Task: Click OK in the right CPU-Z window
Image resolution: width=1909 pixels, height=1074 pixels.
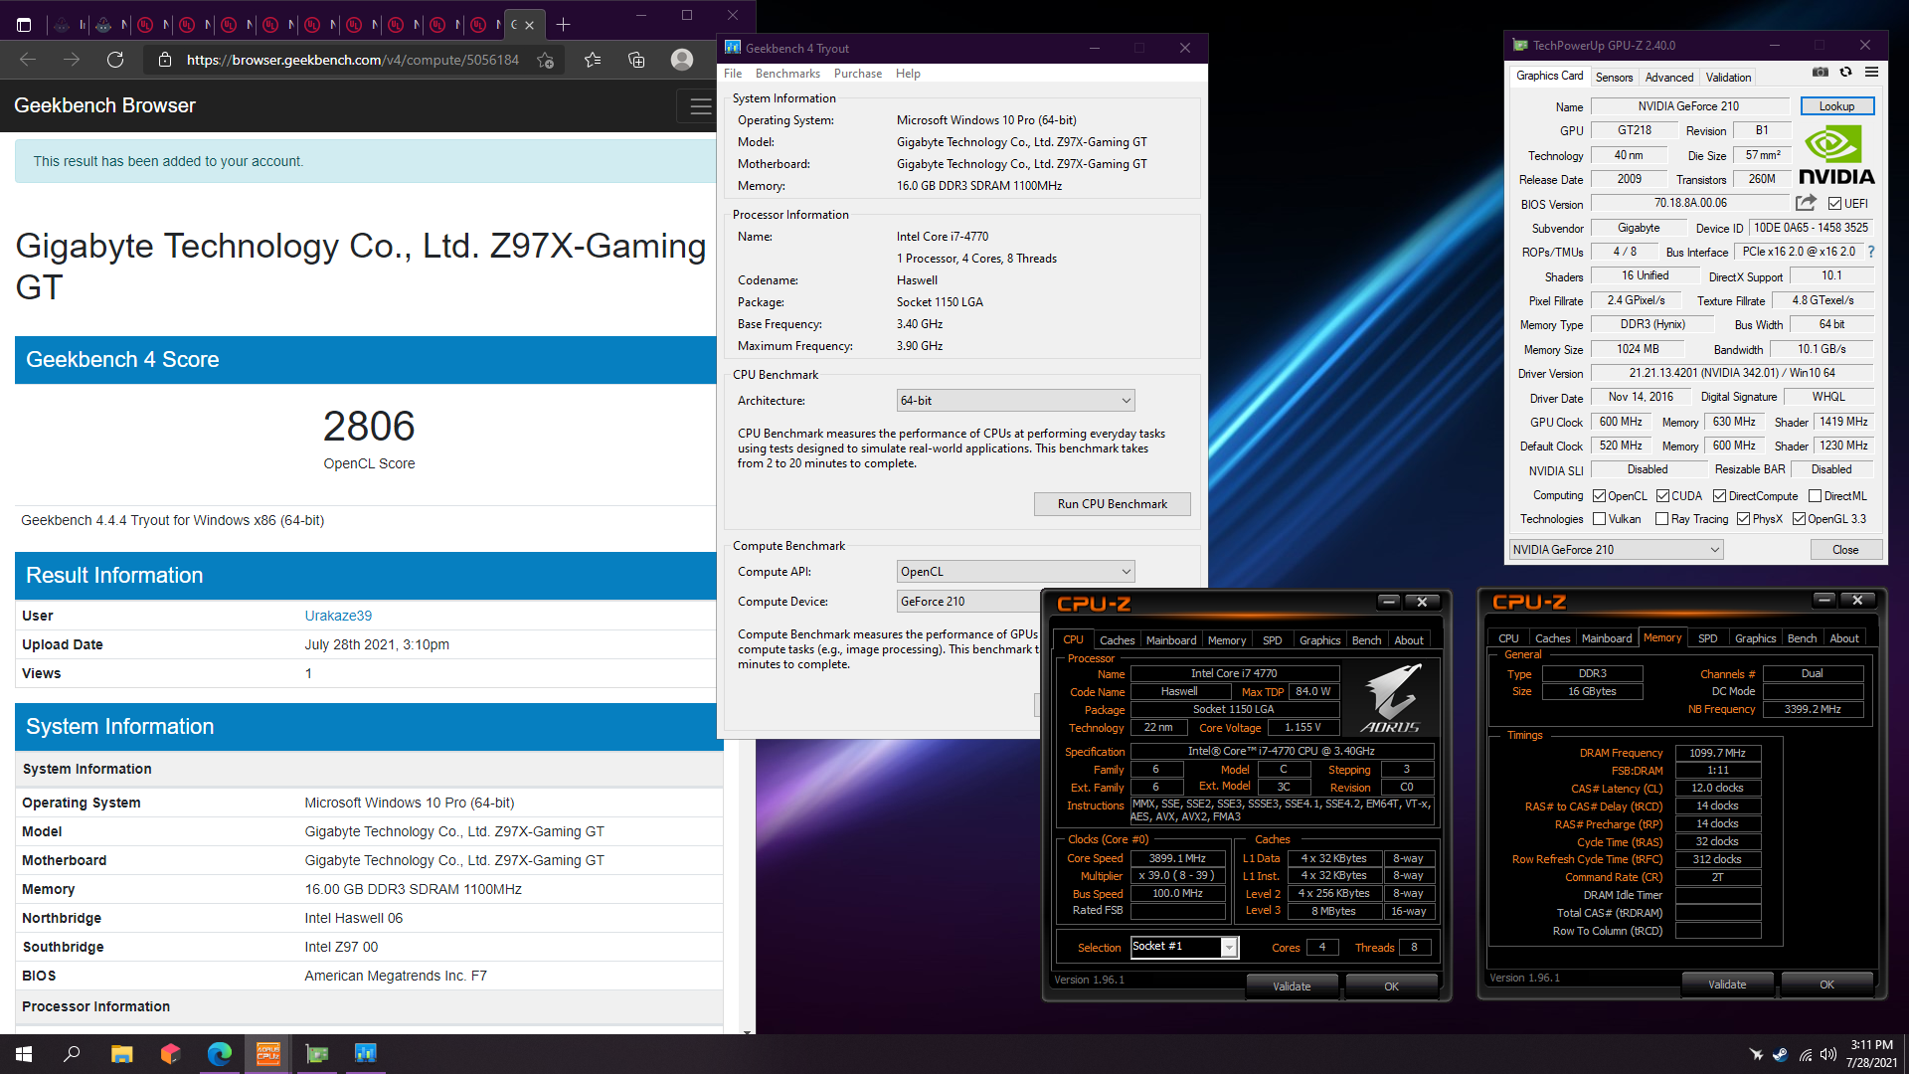Action: pyautogui.click(x=1826, y=984)
